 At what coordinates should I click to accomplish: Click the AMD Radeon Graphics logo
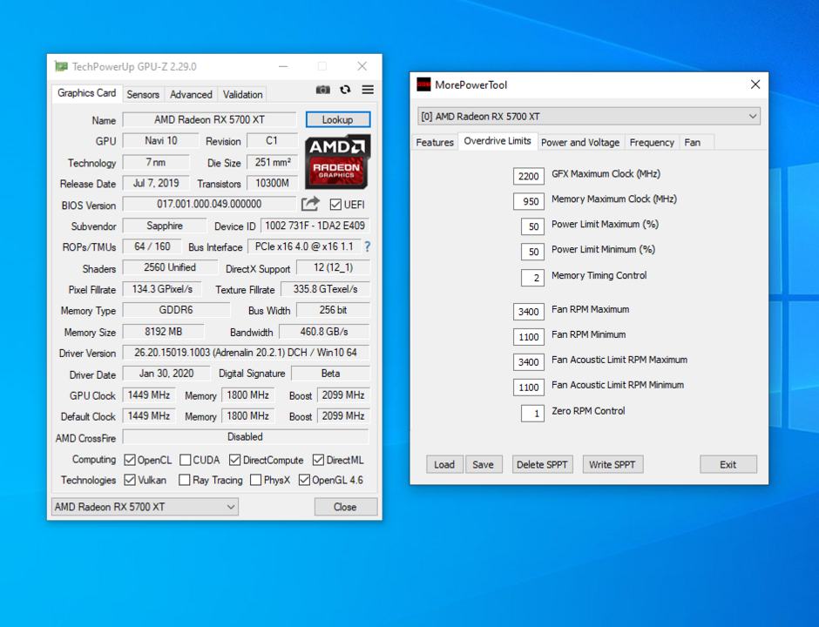(338, 162)
